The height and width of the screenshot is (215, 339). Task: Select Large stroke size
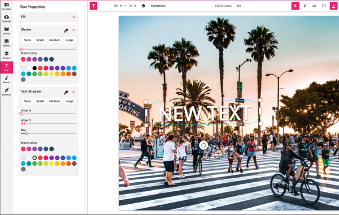[69, 40]
